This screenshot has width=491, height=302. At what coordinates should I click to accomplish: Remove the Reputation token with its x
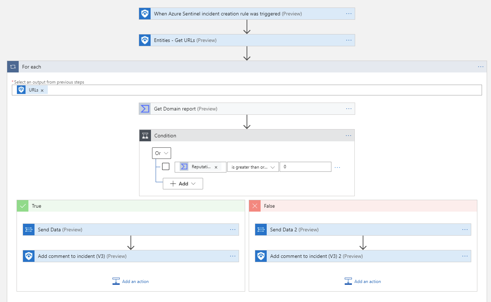point(216,167)
